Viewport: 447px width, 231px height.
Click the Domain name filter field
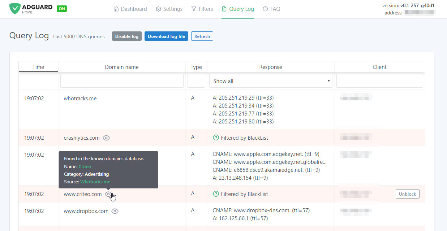click(x=122, y=81)
